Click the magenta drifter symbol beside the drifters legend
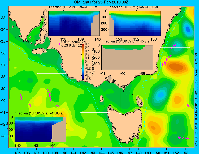This screenshot has height=154, width=199. click(59, 44)
